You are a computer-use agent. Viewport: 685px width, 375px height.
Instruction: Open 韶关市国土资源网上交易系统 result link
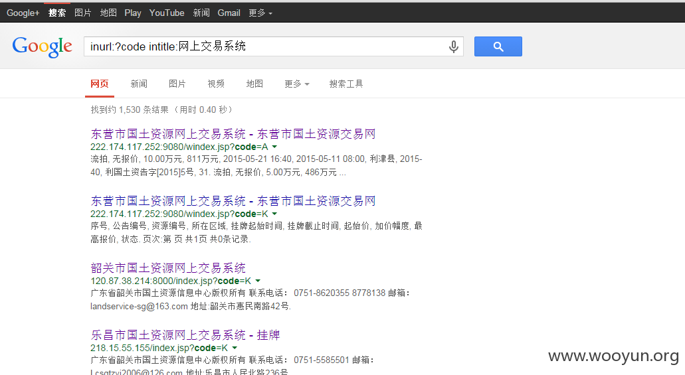(168, 268)
